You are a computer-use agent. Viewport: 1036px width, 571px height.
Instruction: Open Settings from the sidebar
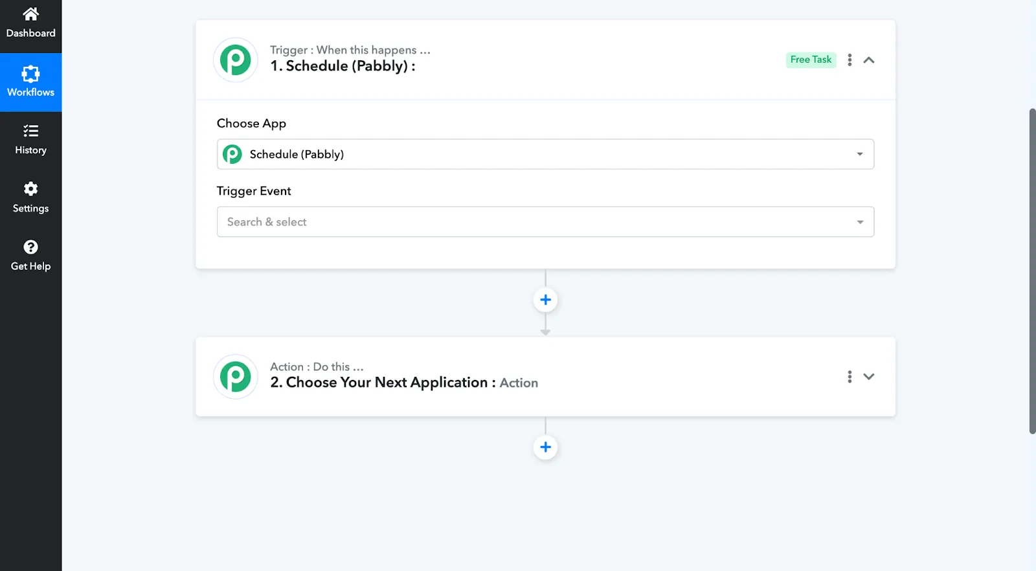click(30, 198)
